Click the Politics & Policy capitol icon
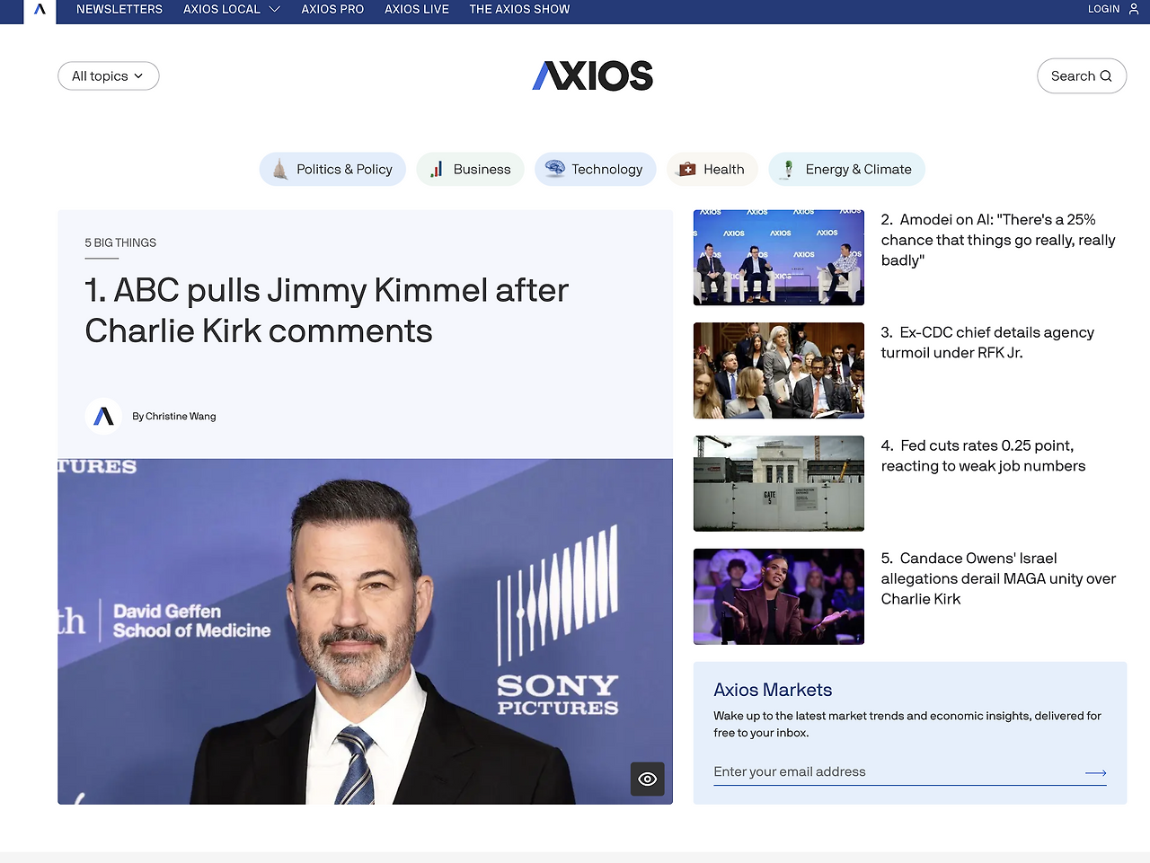1150x863 pixels. (280, 169)
